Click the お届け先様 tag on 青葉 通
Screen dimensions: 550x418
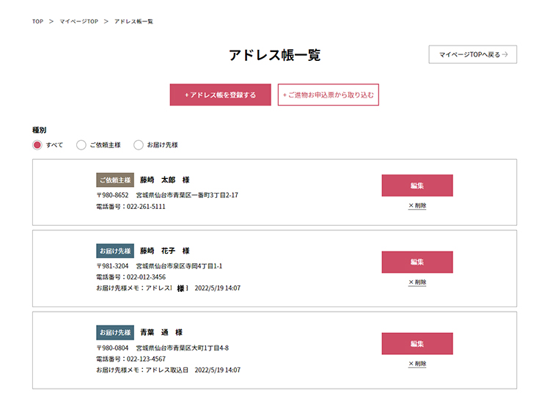click(115, 332)
